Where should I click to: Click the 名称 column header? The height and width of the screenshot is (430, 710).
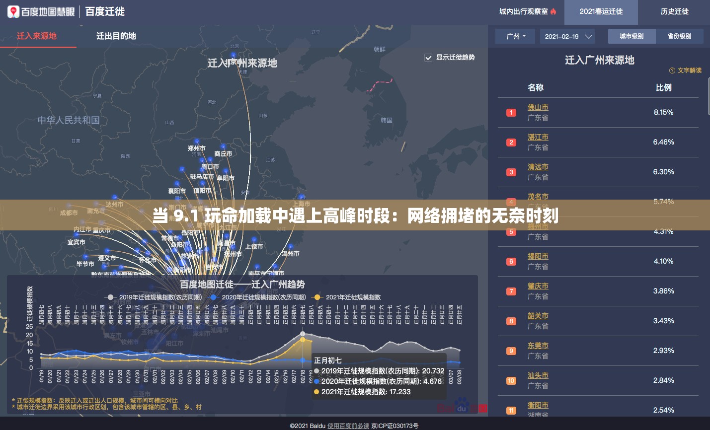coord(536,87)
